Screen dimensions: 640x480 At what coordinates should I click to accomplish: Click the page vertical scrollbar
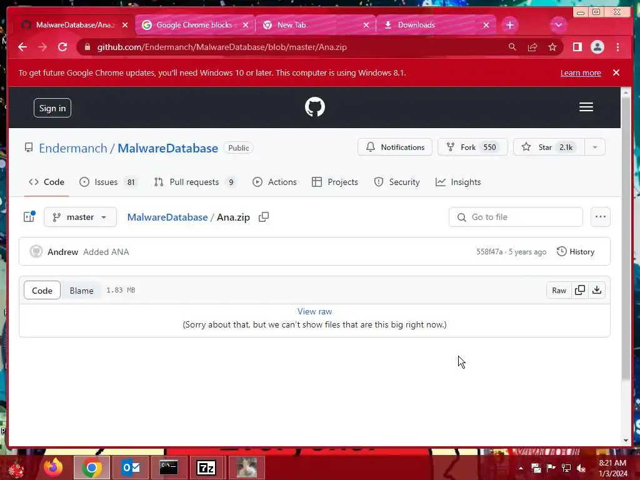[x=625, y=239]
